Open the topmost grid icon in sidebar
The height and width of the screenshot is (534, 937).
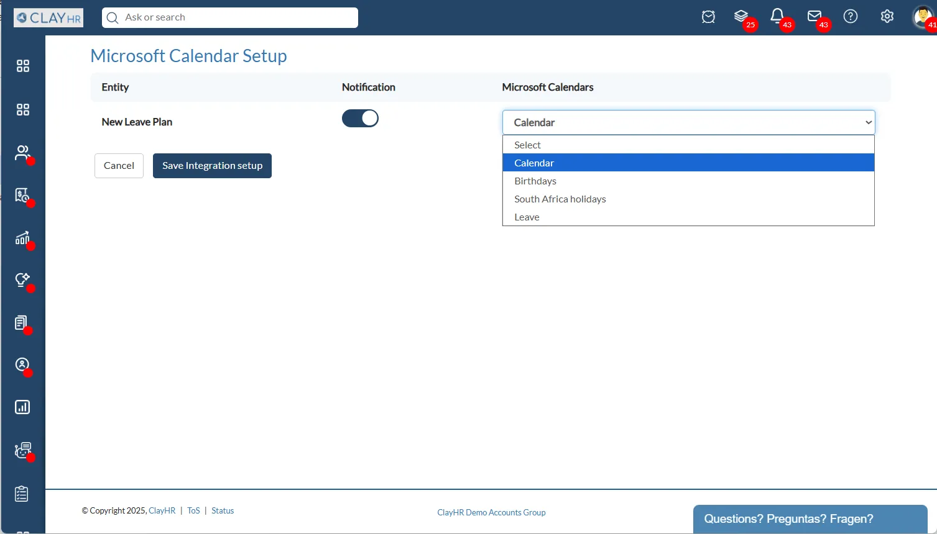[23, 66]
